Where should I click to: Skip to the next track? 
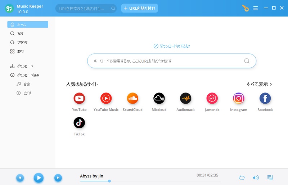tap(58, 178)
